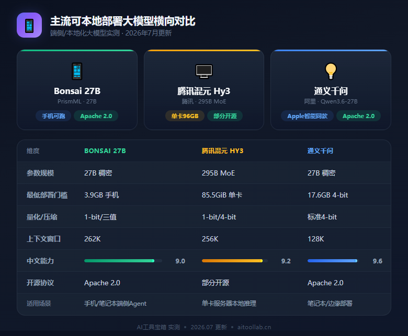Image resolution: width=408 pixels, height=336 pixels.
Task: Click the phone icon on Bonsai 27B card
Action: click(x=77, y=71)
